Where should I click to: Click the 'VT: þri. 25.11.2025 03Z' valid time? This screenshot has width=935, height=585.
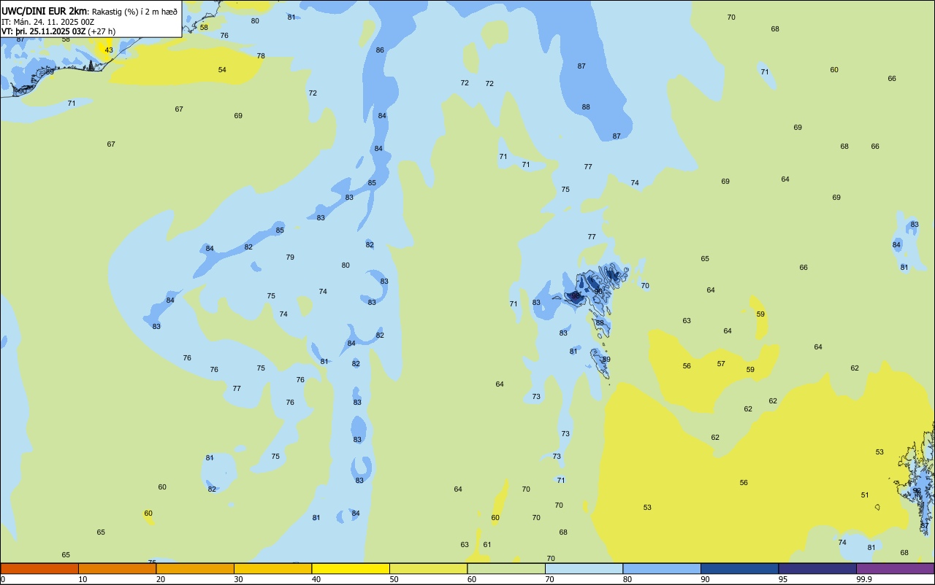click(x=43, y=31)
